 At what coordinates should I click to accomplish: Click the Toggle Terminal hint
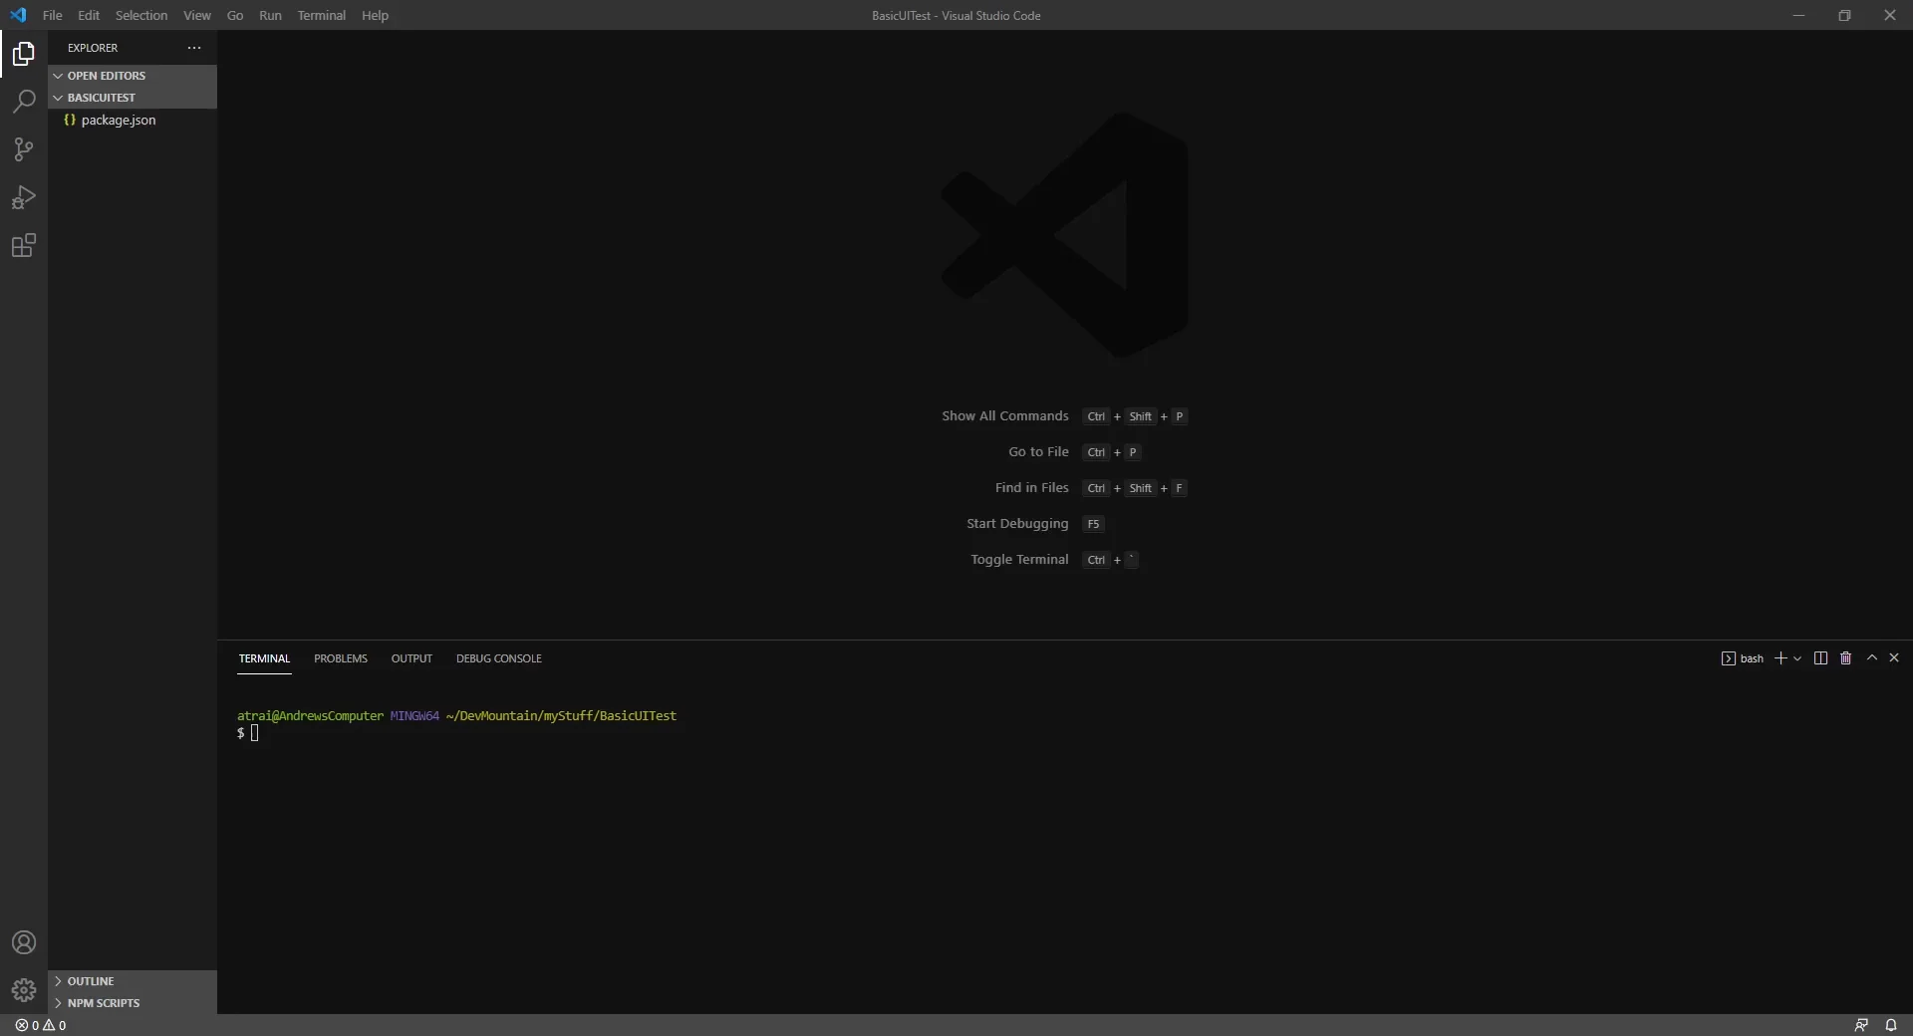pyautogui.click(x=1019, y=560)
